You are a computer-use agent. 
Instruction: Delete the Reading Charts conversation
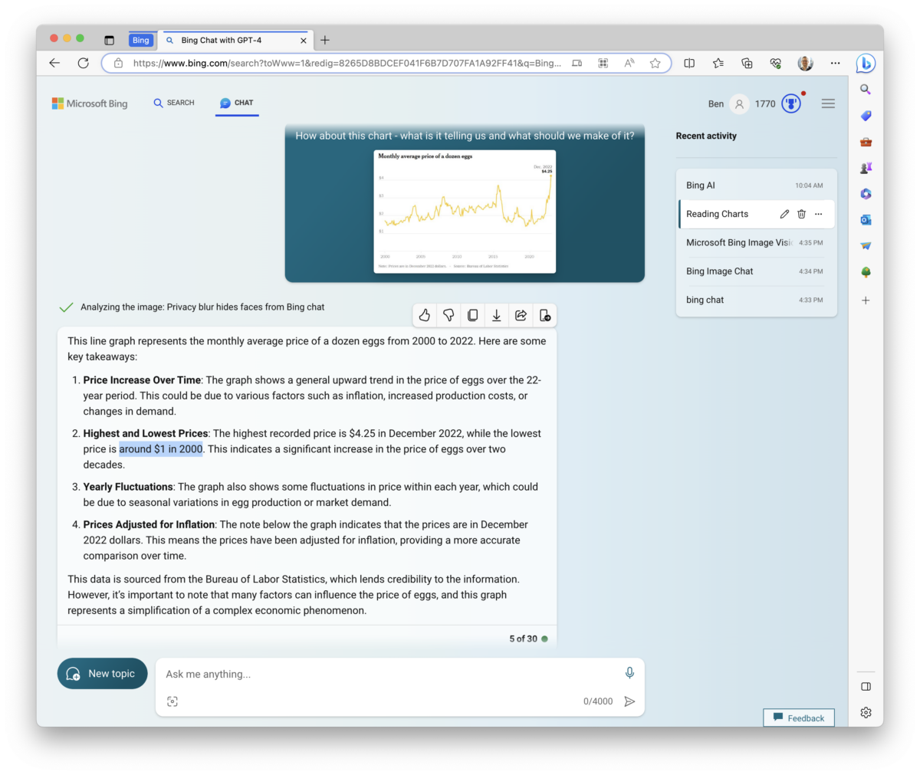(801, 214)
